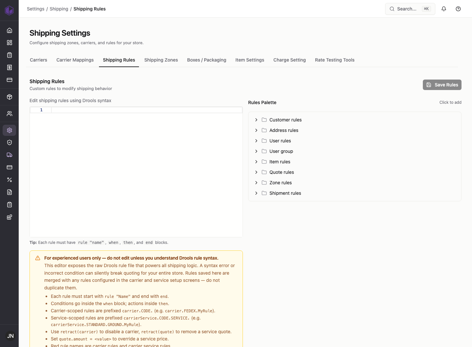Click the Quote rules folder icon
Image resolution: width=472 pixels, height=347 pixels.
[x=264, y=172]
